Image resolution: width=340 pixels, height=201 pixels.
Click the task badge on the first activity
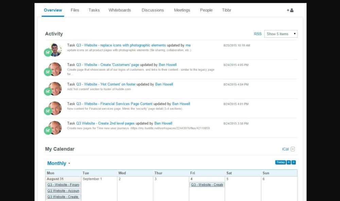tap(48, 52)
